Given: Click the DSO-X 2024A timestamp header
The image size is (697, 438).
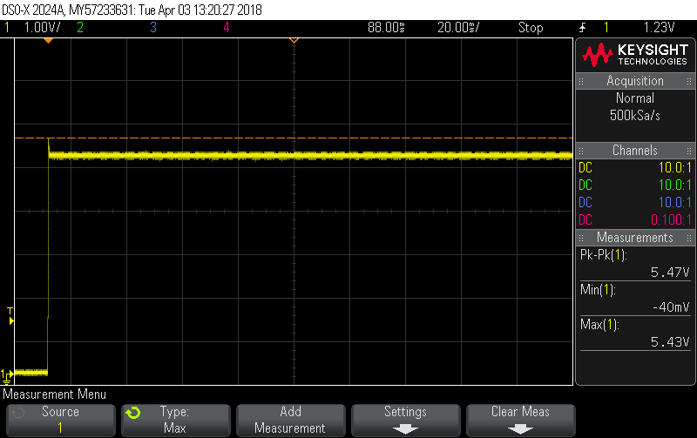Looking at the screenshot, I should tap(132, 10).
